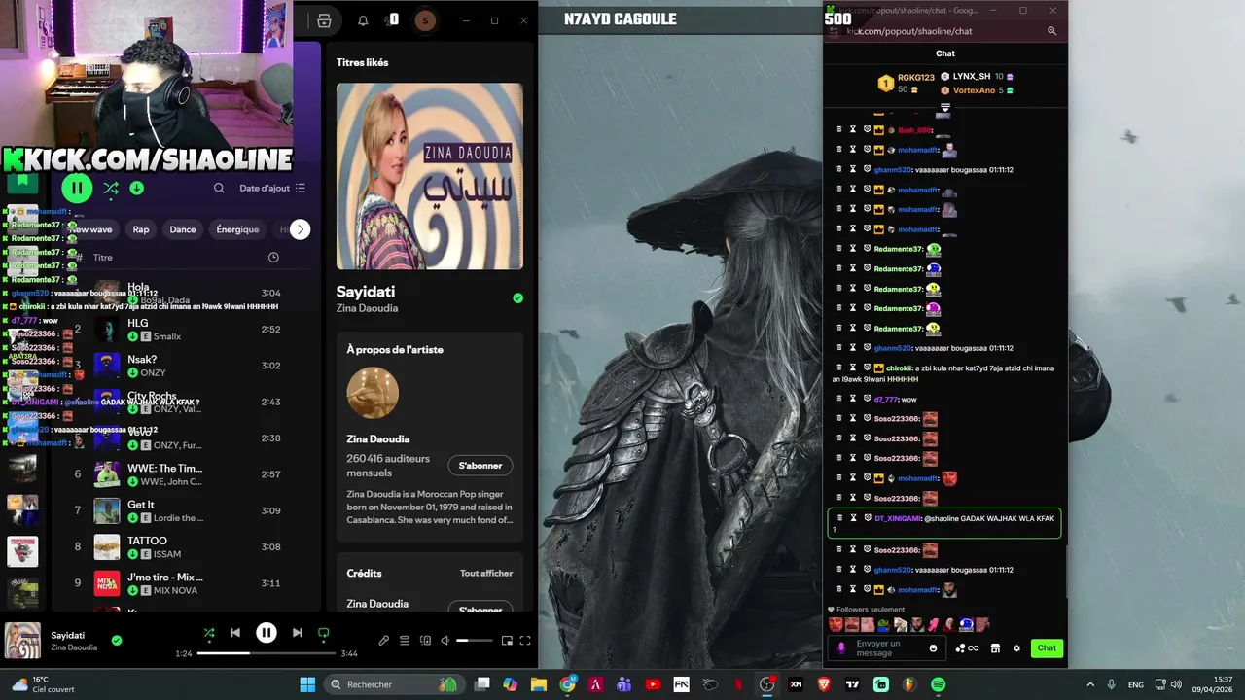Select the Énergique filter chip
This screenshot has width=1245, height=700.
click(237, 229)
